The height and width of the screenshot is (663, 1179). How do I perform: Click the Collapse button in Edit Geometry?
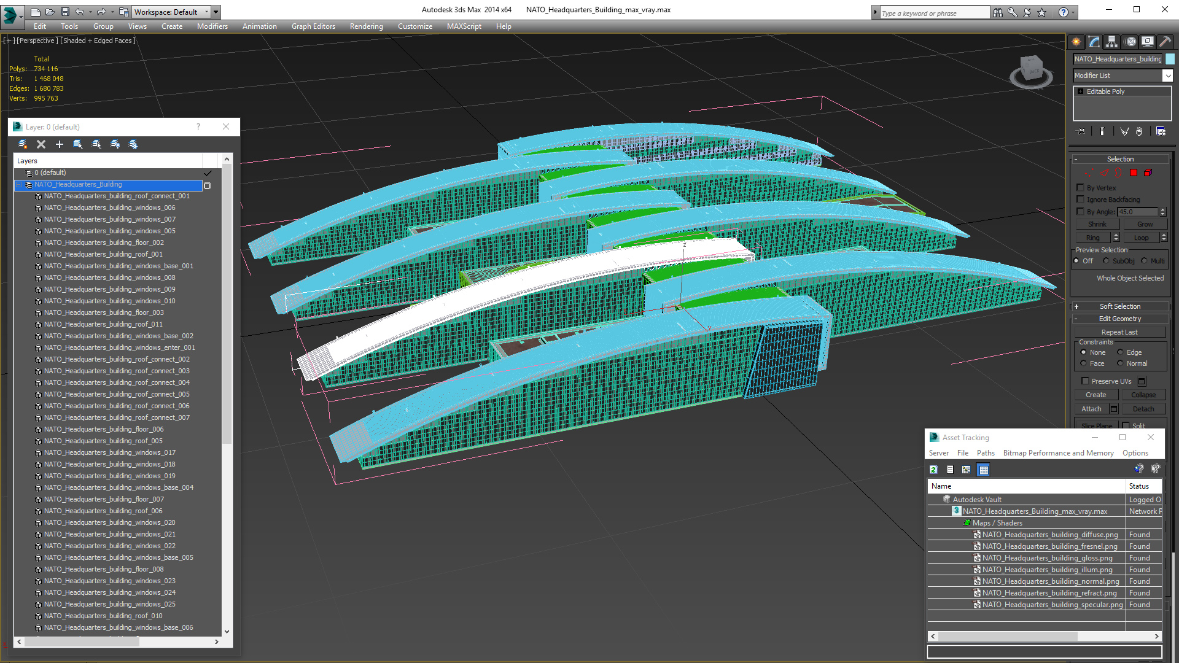(x=1143, y=395)
